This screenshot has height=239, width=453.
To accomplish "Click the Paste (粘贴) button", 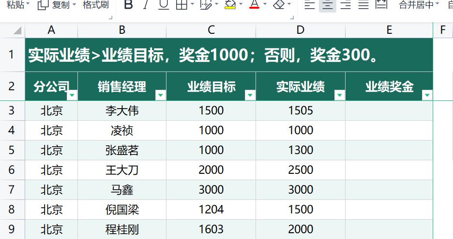I will pos(15,4).
